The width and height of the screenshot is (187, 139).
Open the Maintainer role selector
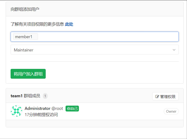(95, 50)
